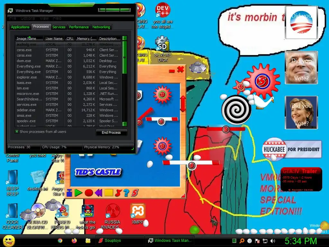Sort by the User Name column header
The image size is (329, 247).
[x=54, y=39]
